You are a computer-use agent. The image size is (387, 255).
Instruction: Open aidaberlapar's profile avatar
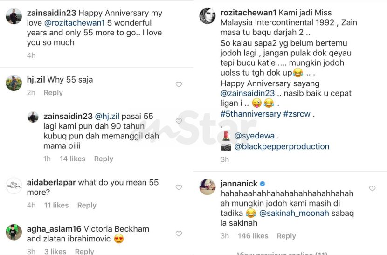[x=14, y=186]
